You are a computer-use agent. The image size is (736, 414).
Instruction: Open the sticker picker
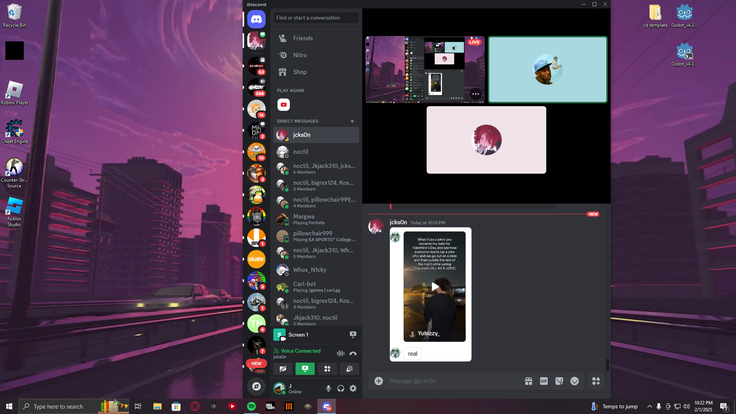(559, 381)
